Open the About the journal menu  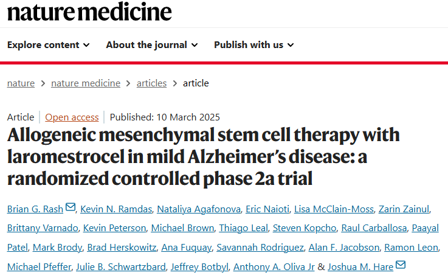[151, 45]
